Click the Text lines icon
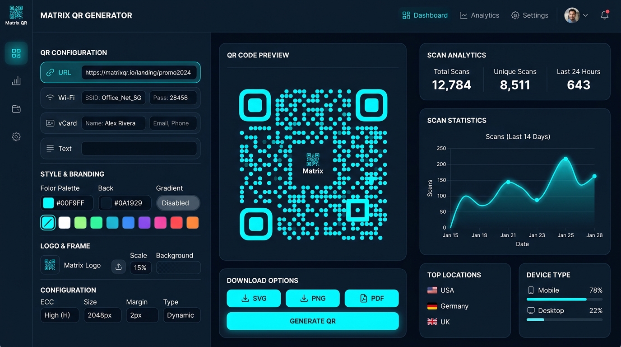Screen dimensions: 621x347 pyautogui.click(x=51, y=148)
